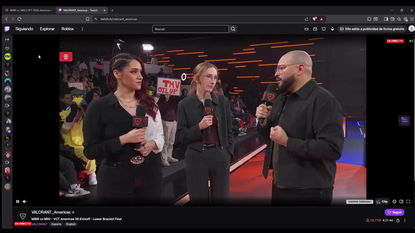415x233 pixels.
Task: Expand the left sidebar
Action: click(7, 39)
